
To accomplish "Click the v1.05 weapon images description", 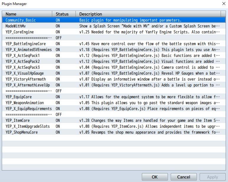I will pos(149,103).
